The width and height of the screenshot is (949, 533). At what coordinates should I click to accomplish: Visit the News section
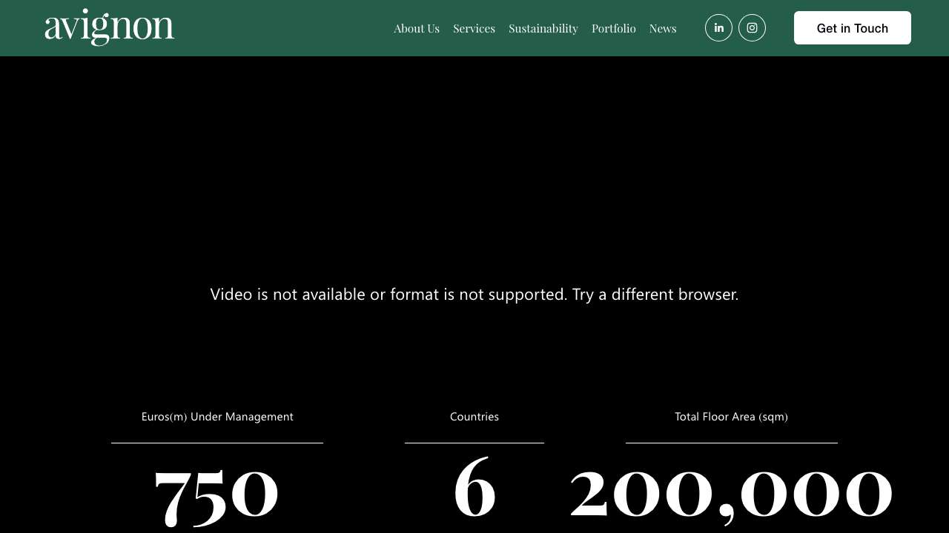663,28
